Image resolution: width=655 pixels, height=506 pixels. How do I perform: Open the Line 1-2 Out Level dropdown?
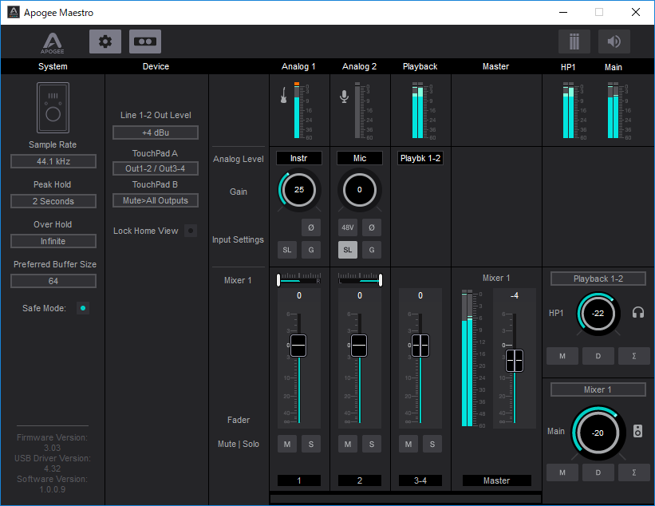[x=156, y=132]
